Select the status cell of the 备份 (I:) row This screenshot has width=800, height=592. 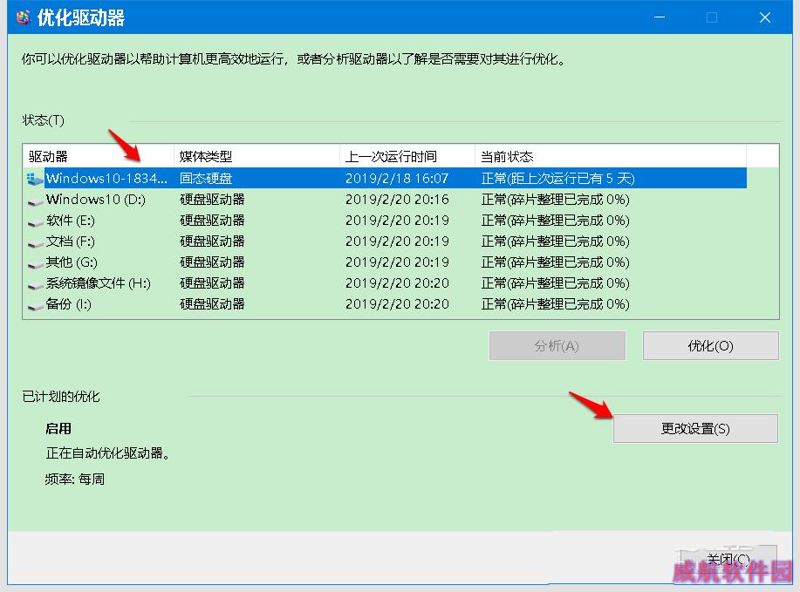coord(555,304)
